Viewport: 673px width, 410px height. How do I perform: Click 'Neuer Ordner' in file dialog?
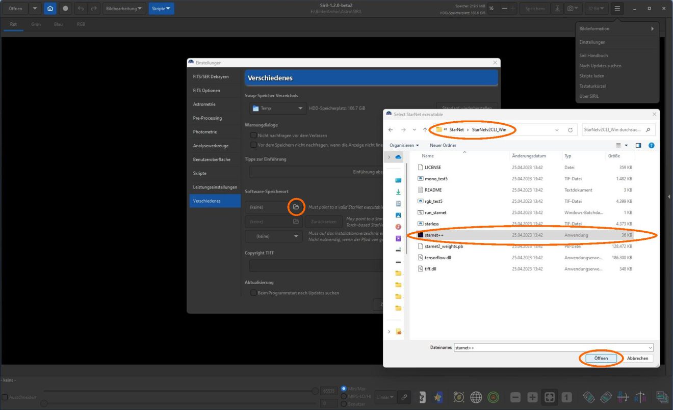(x=443, y=146)
